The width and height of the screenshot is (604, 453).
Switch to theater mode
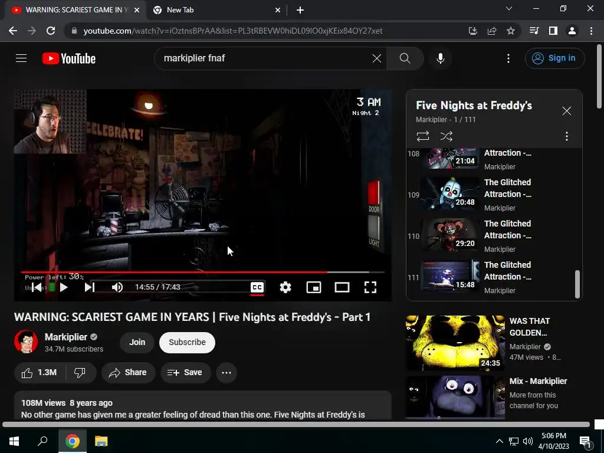[x=342, y=287]
